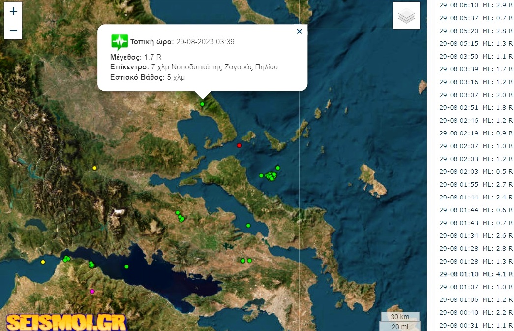Screen dimensions: 514x331
Task: Open the map layers selector
Action: 406,15
